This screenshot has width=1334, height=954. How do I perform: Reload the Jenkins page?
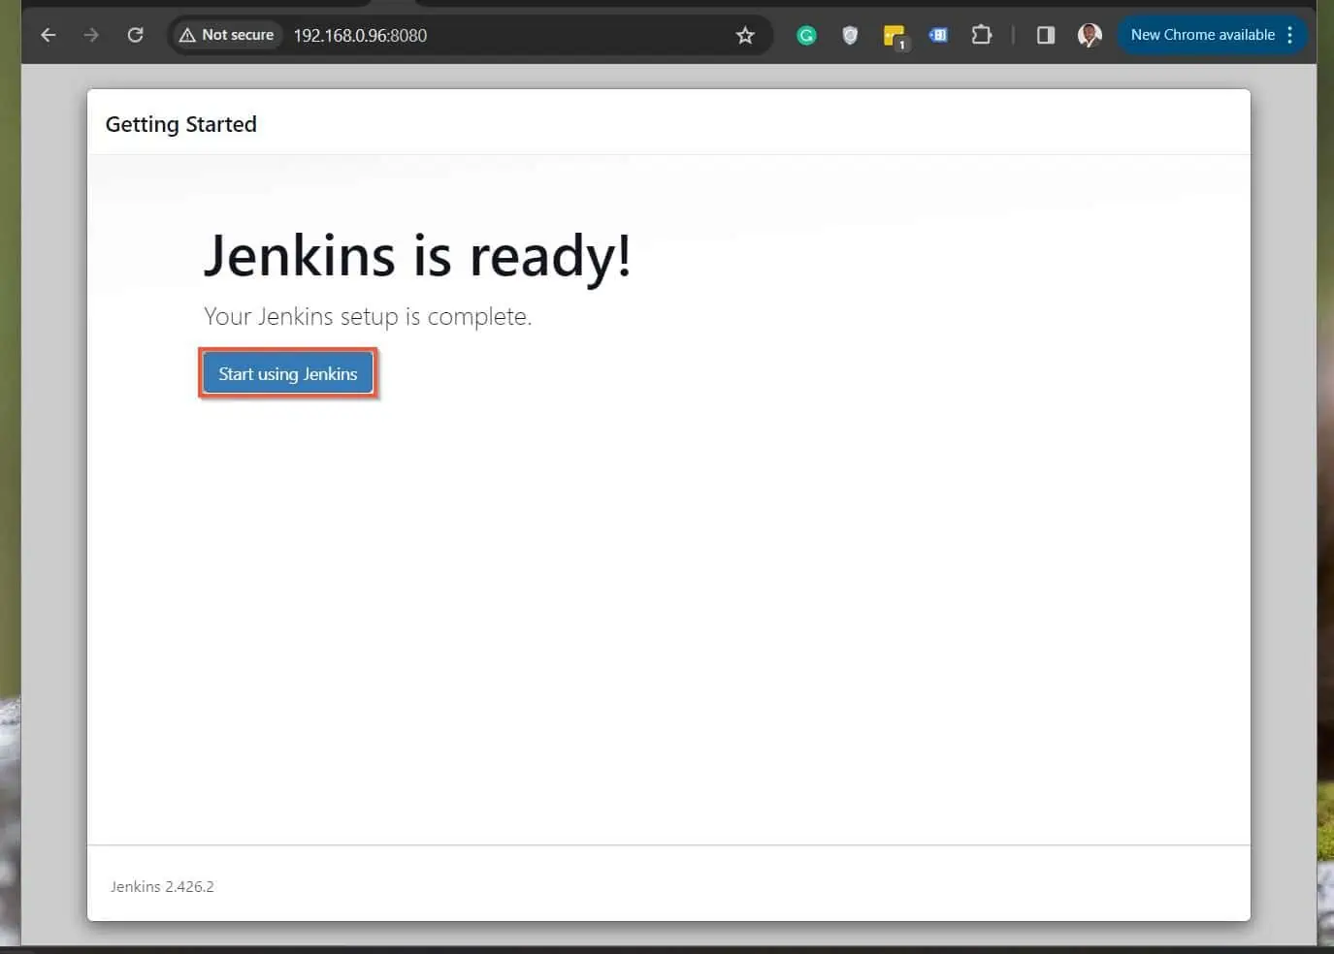click(135, 35)
